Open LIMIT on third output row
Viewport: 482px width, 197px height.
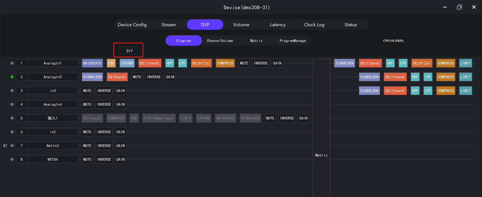point(466,91)
